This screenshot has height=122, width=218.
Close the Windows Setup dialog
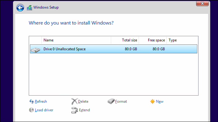point(203,3)
